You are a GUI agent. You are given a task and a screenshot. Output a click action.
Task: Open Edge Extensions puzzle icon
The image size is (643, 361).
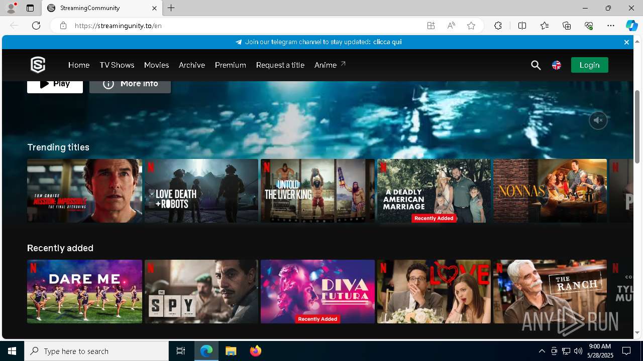(x=498, y=26)
